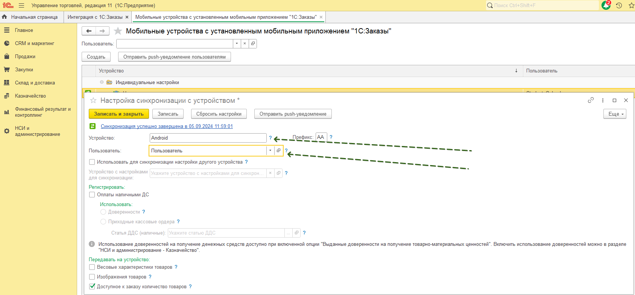Screen dimensions: 635x295
Task: Enable Изображения товаров transfer
Action: (x=92, y=277)
